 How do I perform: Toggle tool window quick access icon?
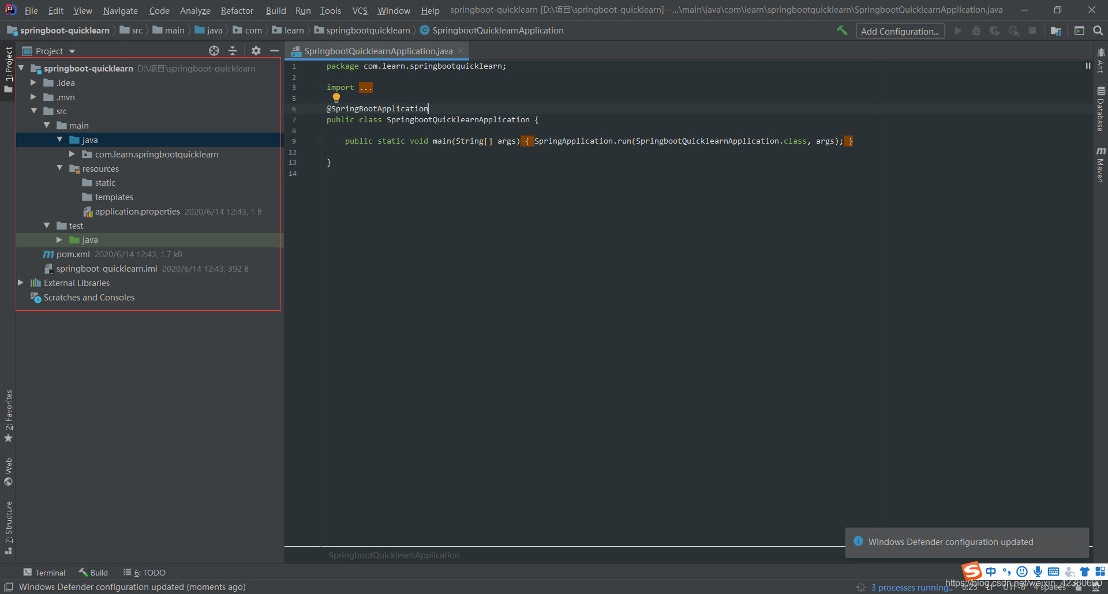tap(9, 587)
